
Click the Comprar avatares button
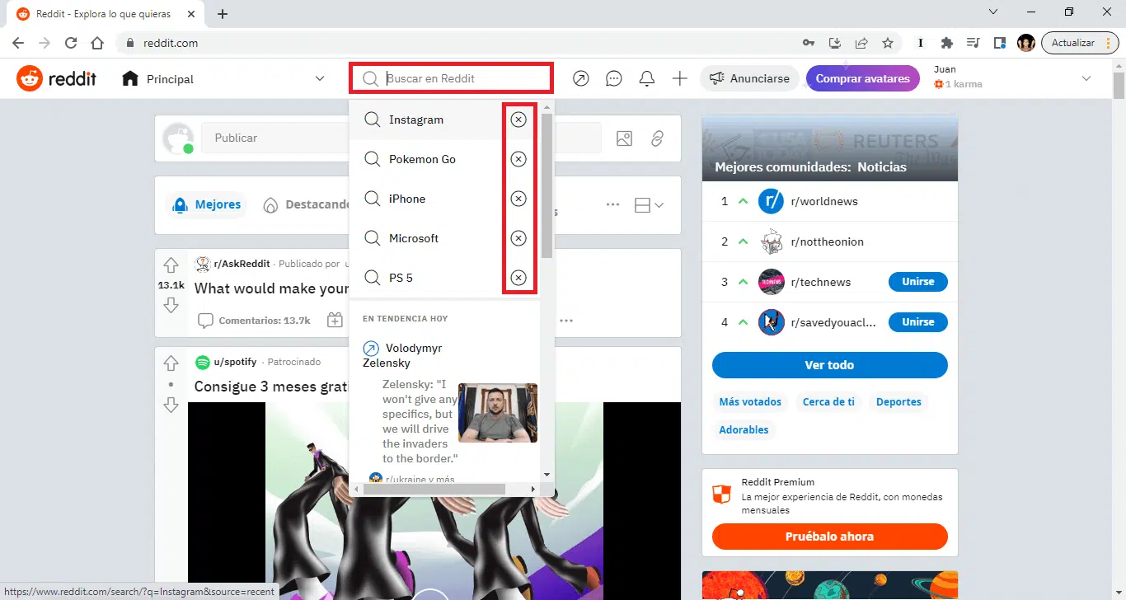[x=863, y=77]
